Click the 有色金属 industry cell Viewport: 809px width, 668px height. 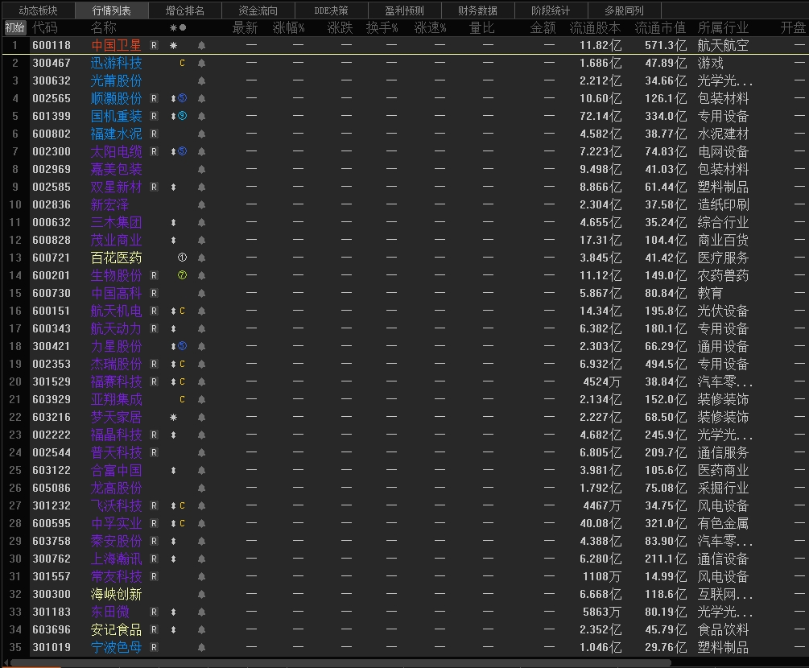[723, 523]
